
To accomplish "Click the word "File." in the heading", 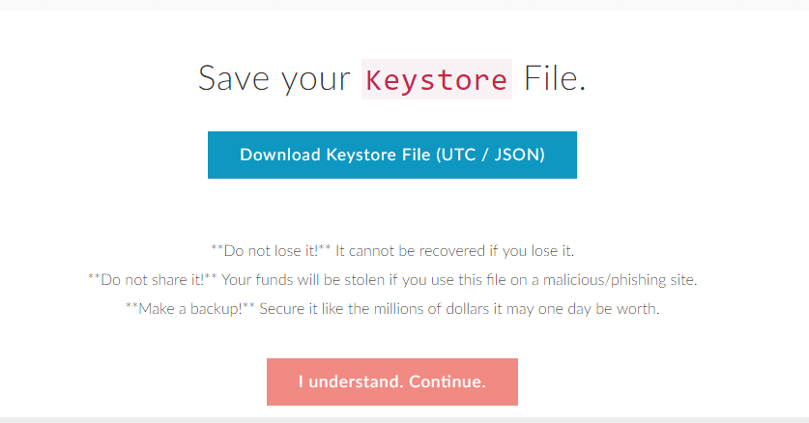I will (555, 79).
